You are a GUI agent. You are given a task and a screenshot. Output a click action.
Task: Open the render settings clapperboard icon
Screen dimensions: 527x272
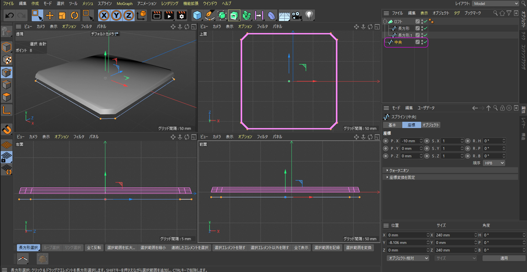click(182, 16)
